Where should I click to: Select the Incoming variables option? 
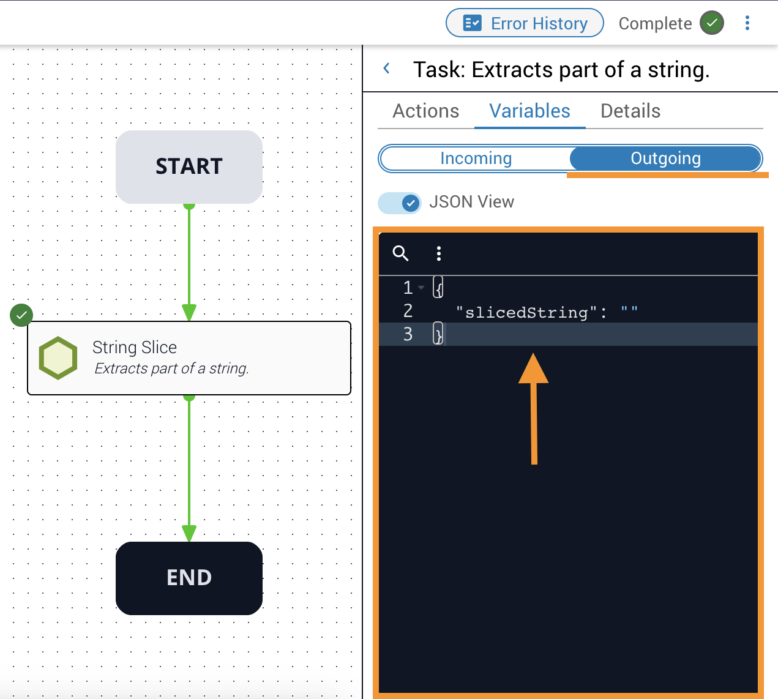476,159
